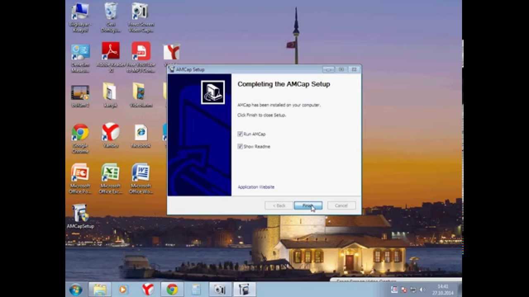This screenshot has height=297, width=529.
Task: Minimize the AMCap Setup window
Action: point(328,69)
